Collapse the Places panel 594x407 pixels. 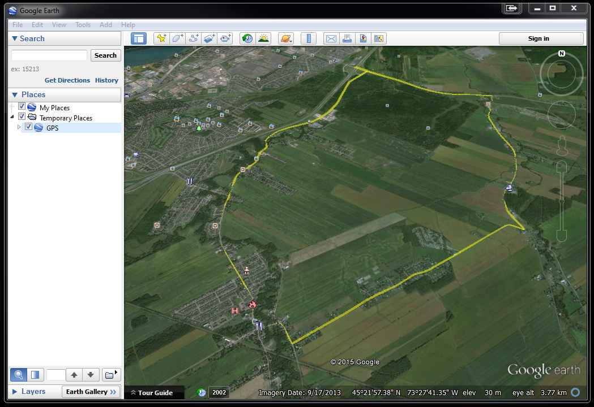coord(15,94)
